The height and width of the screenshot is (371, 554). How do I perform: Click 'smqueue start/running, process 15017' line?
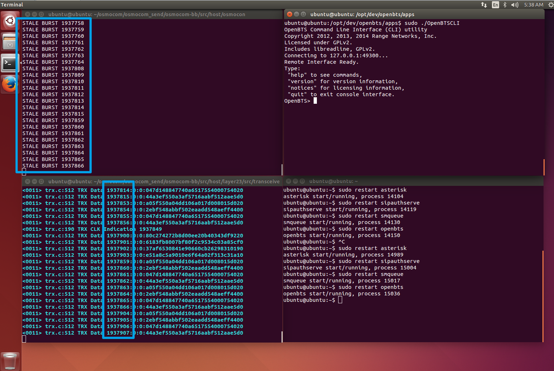point(341,281)
